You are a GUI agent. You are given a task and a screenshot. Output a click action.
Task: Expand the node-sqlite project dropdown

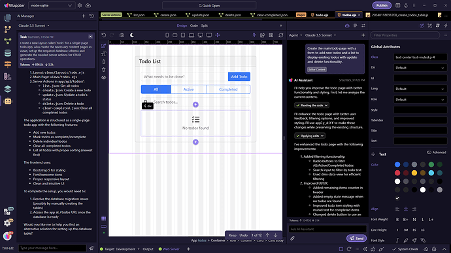(x=52, y=5)
